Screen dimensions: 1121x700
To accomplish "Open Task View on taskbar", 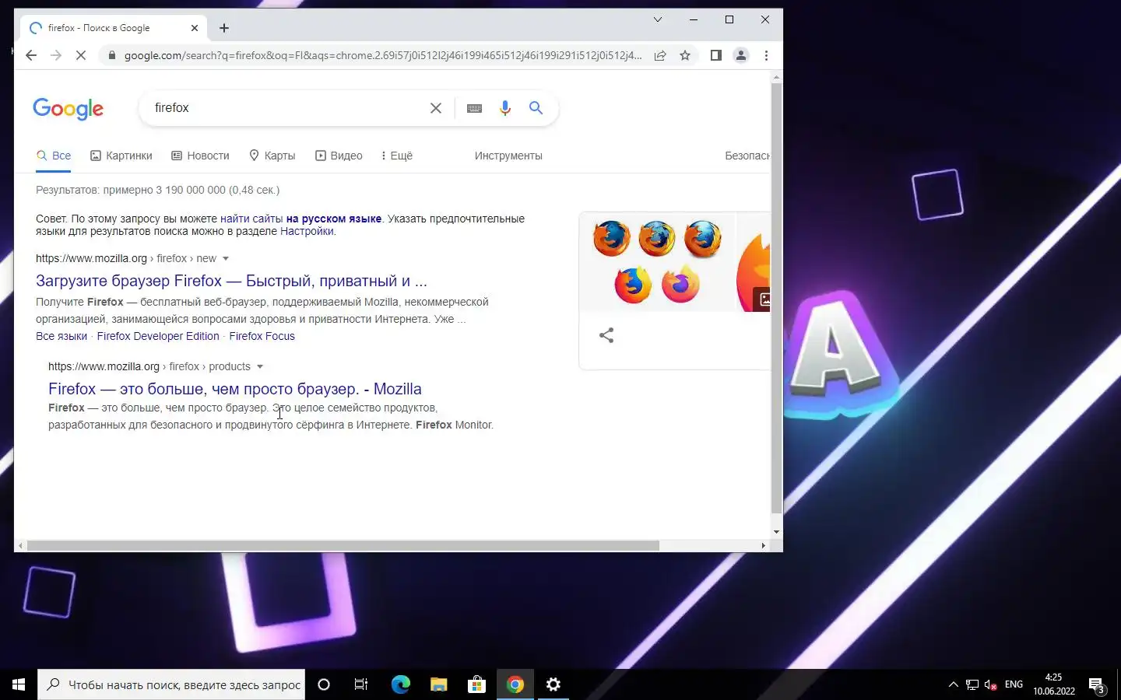I will (x=361, y=684).
